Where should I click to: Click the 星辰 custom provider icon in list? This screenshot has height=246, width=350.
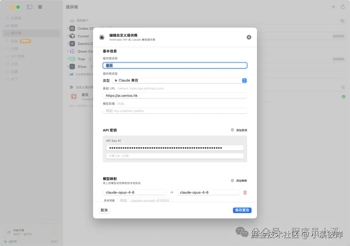pos(74,97)
